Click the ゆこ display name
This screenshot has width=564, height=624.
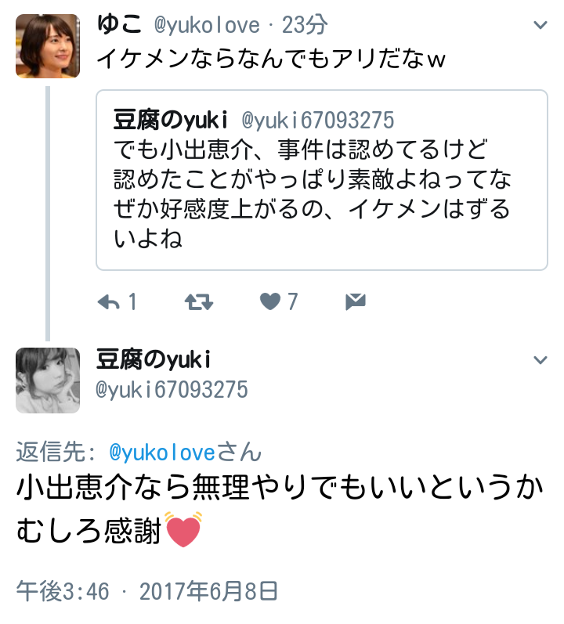coord(120,25)
